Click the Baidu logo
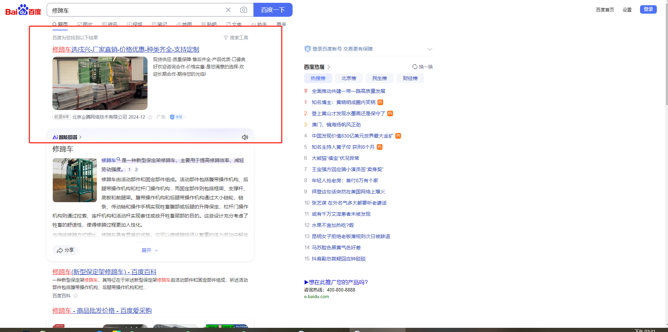Screen dimensions: 668x332 pyautogui.click(x=23, y=10)
